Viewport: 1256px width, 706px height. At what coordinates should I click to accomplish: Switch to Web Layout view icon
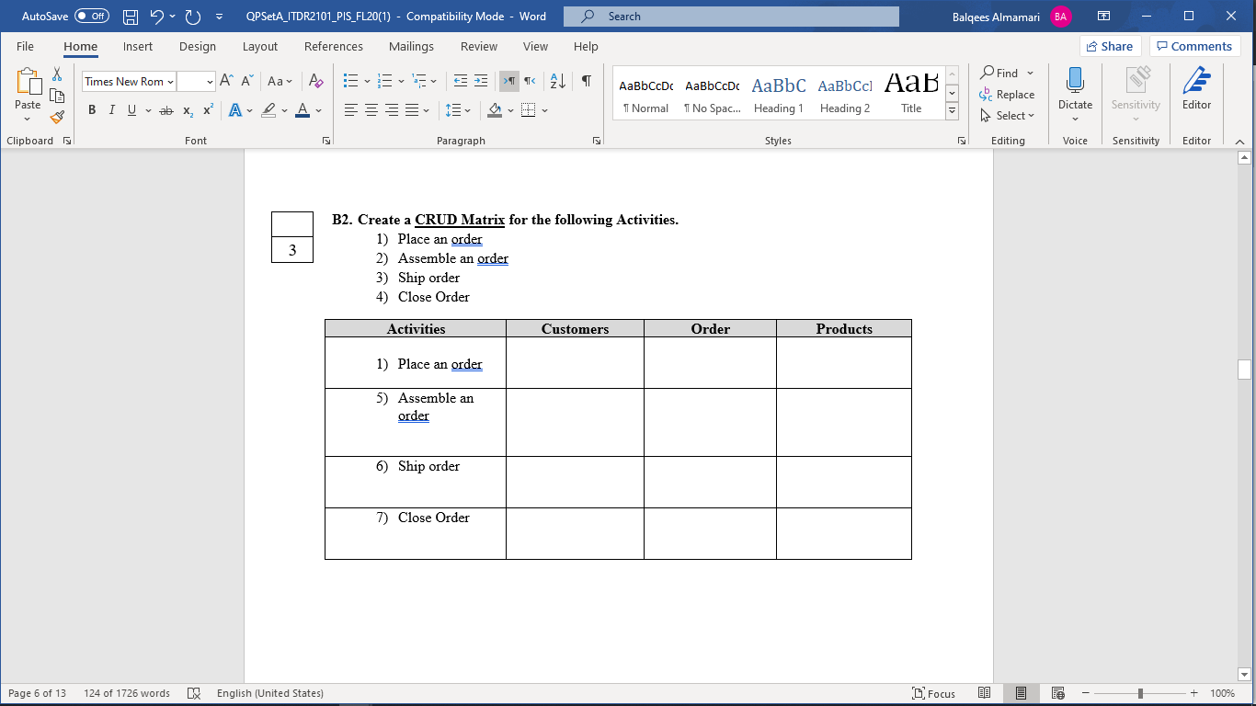click(x=1057, y=693)
